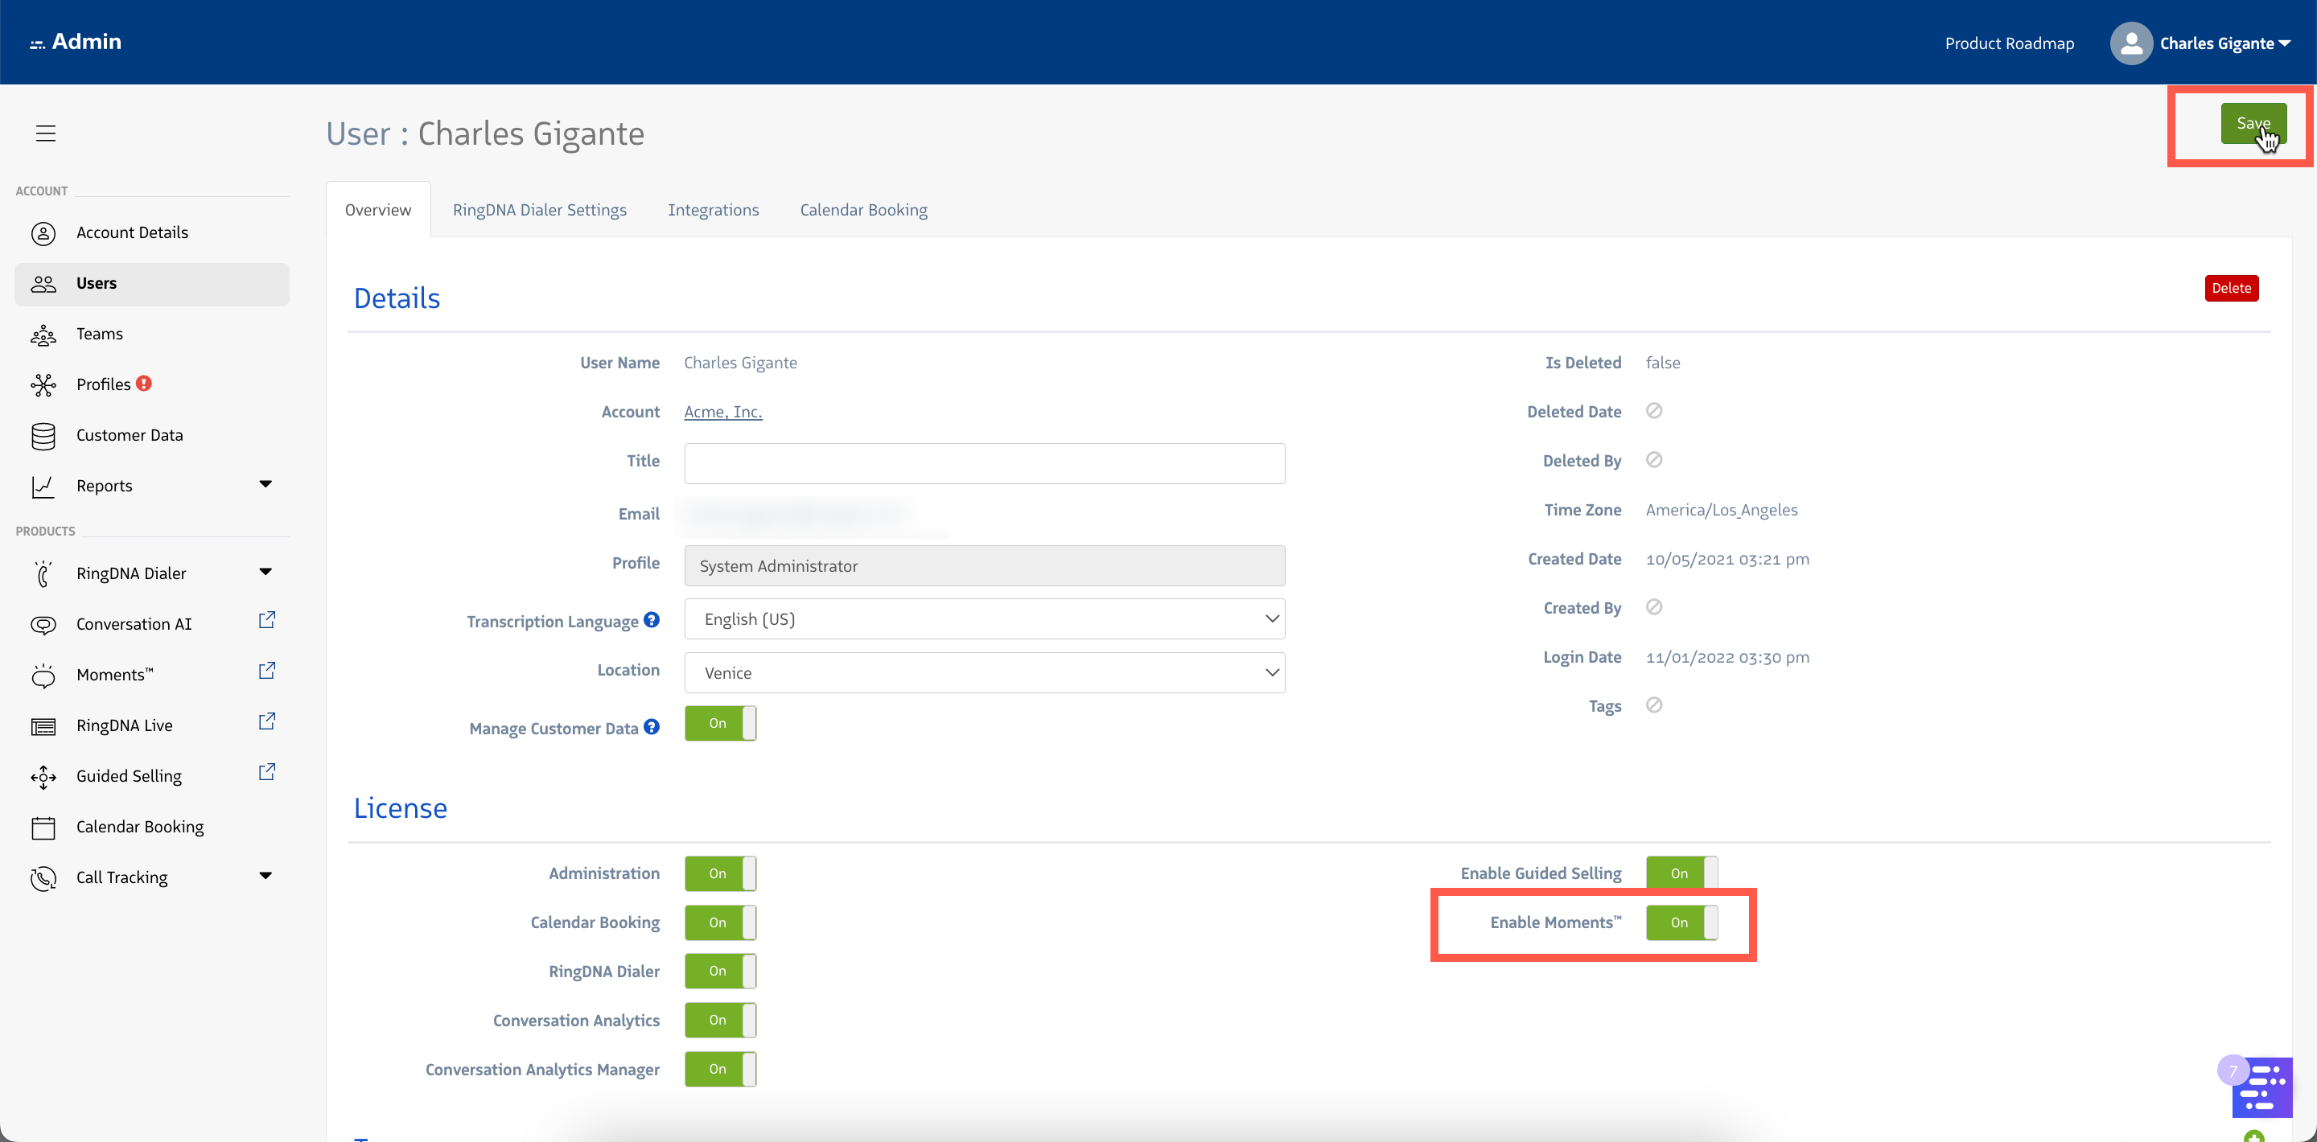
Task: Click the Charles Gigante user name value
Action: click(x=740, y=363)
